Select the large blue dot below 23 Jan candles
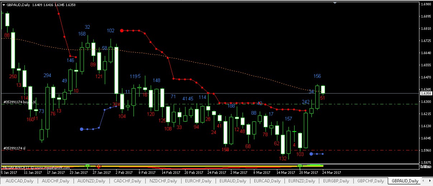The height and width of the screenshot is (186, 433). click(x=82, y=129)
